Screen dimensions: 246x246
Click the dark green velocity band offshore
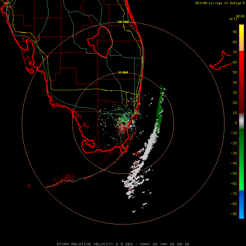coord(160,110)
